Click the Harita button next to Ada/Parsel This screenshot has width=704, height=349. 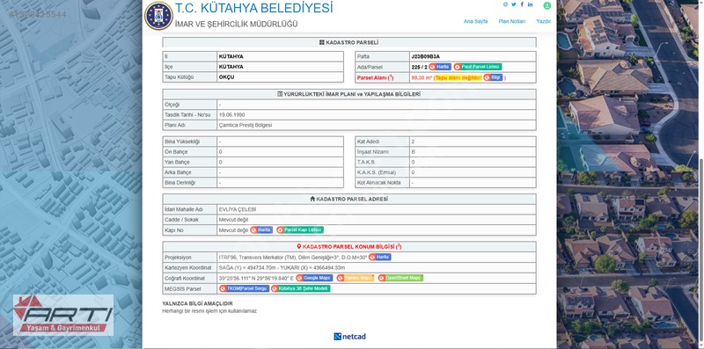(x=439, y=67)
